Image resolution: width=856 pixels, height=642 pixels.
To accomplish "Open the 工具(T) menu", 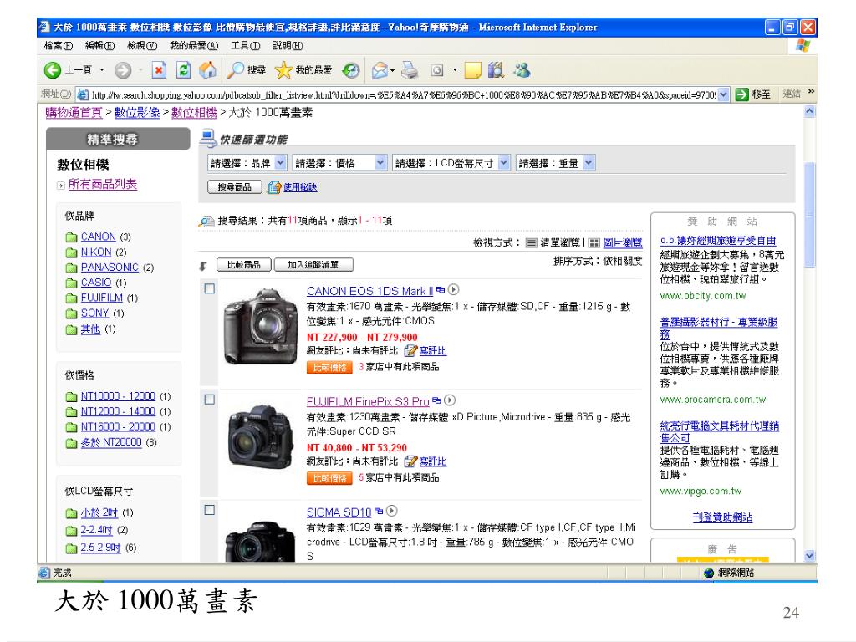I will (x=245, y=45).
